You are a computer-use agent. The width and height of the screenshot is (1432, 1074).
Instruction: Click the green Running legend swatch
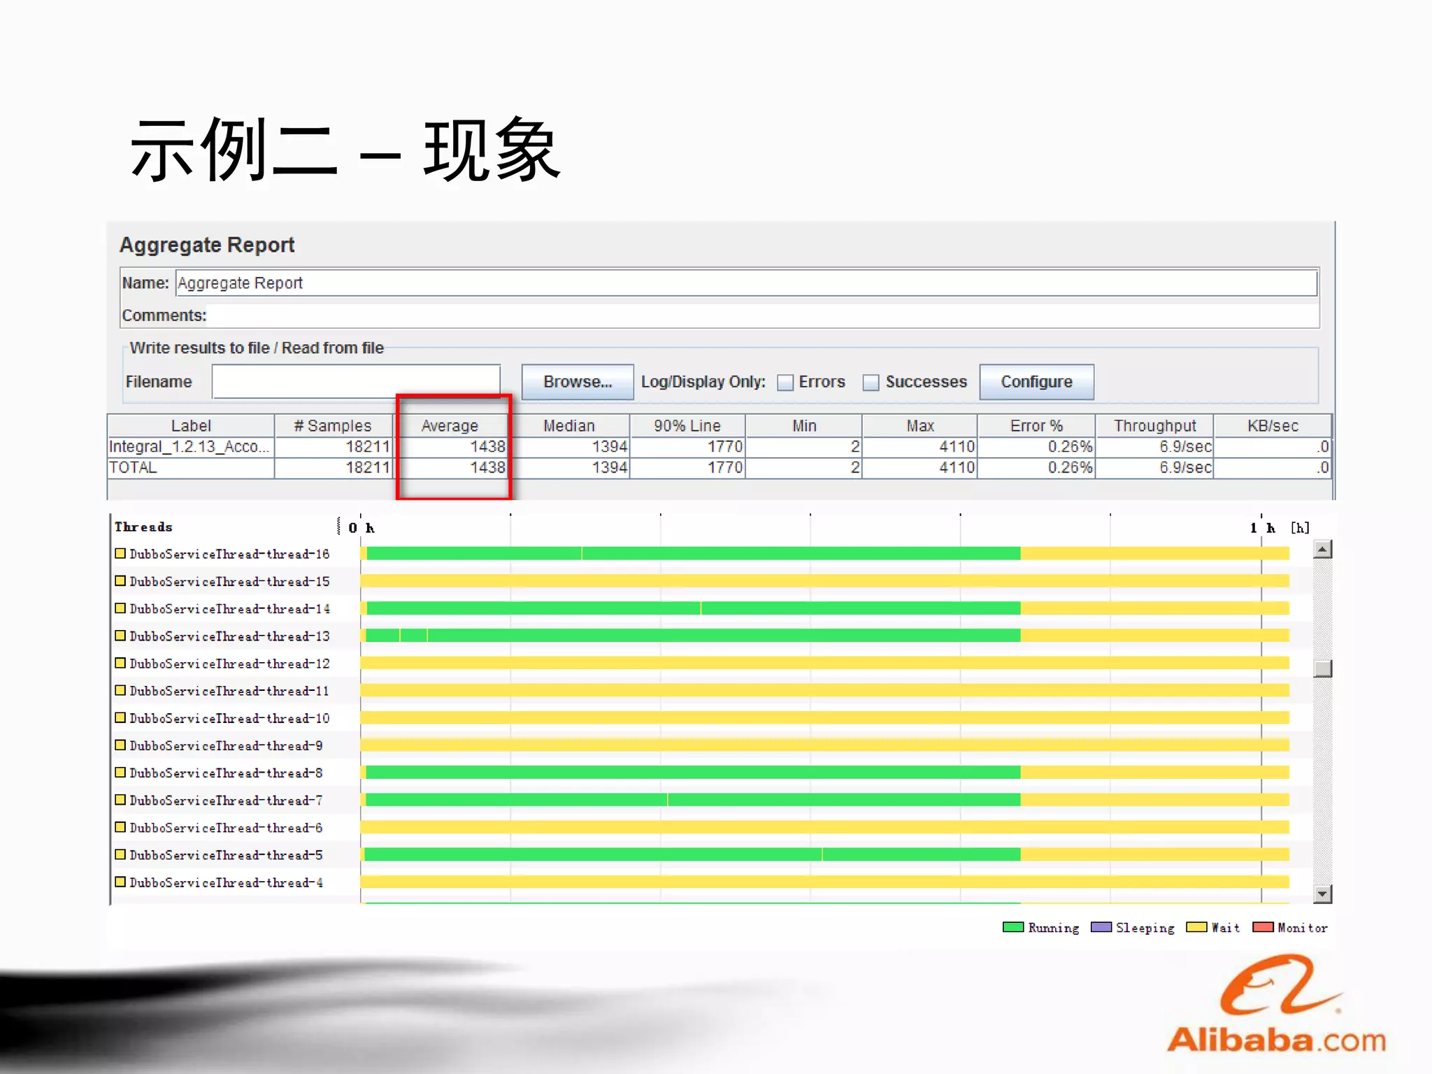click(1012, 927)
